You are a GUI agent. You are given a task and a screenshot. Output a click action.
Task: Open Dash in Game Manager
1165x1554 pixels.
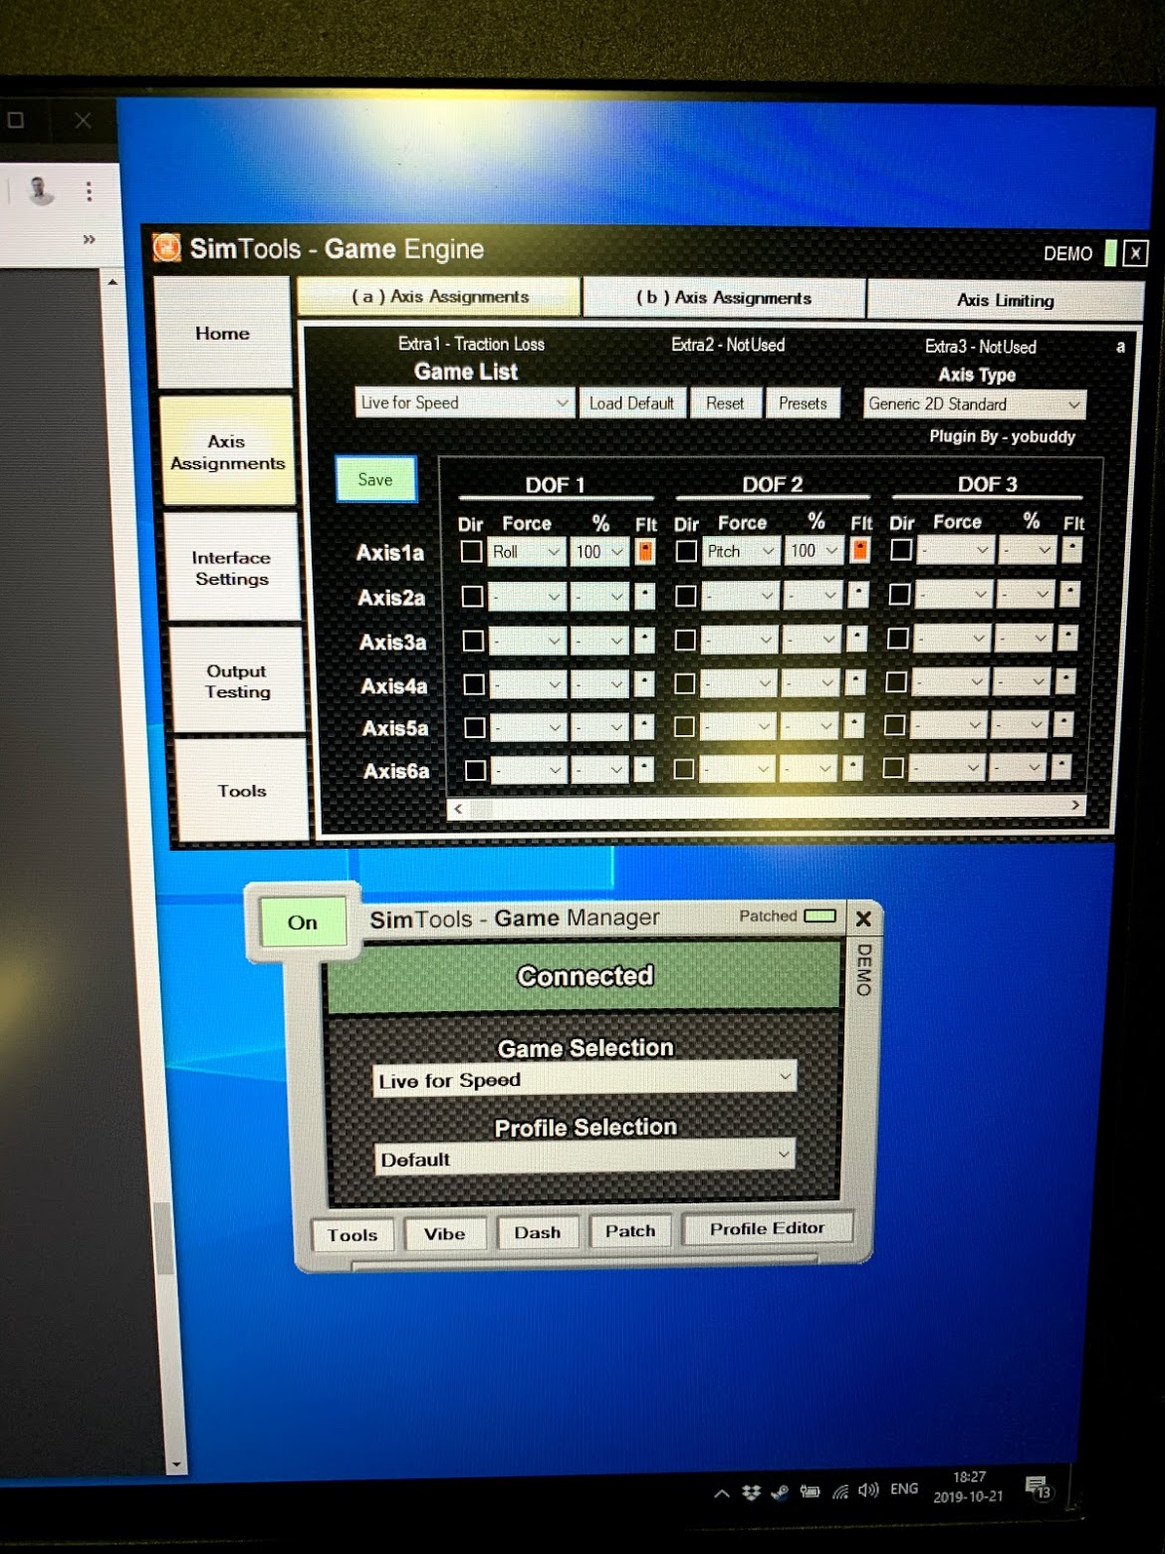538,1232
